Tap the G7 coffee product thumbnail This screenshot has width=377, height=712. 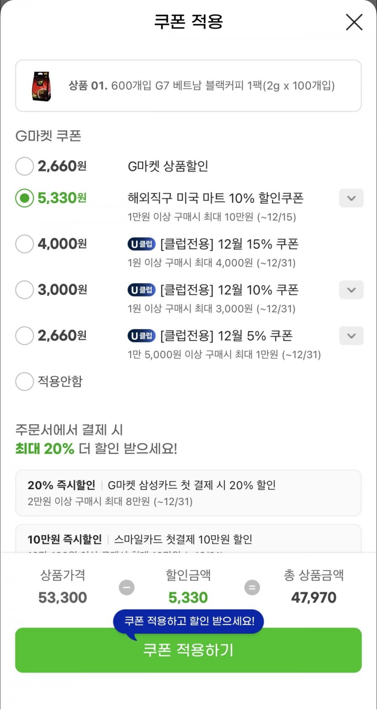(x=42, y=86)
